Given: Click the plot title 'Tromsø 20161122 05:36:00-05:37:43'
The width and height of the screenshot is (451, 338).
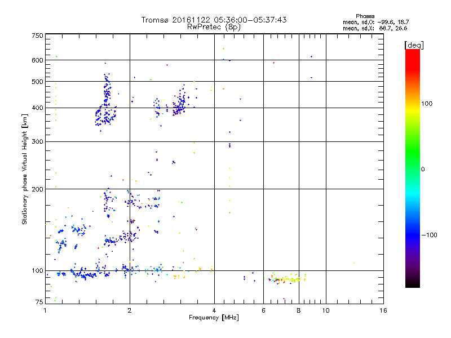Looking at the screenshot, I should (x=214, y=20).
